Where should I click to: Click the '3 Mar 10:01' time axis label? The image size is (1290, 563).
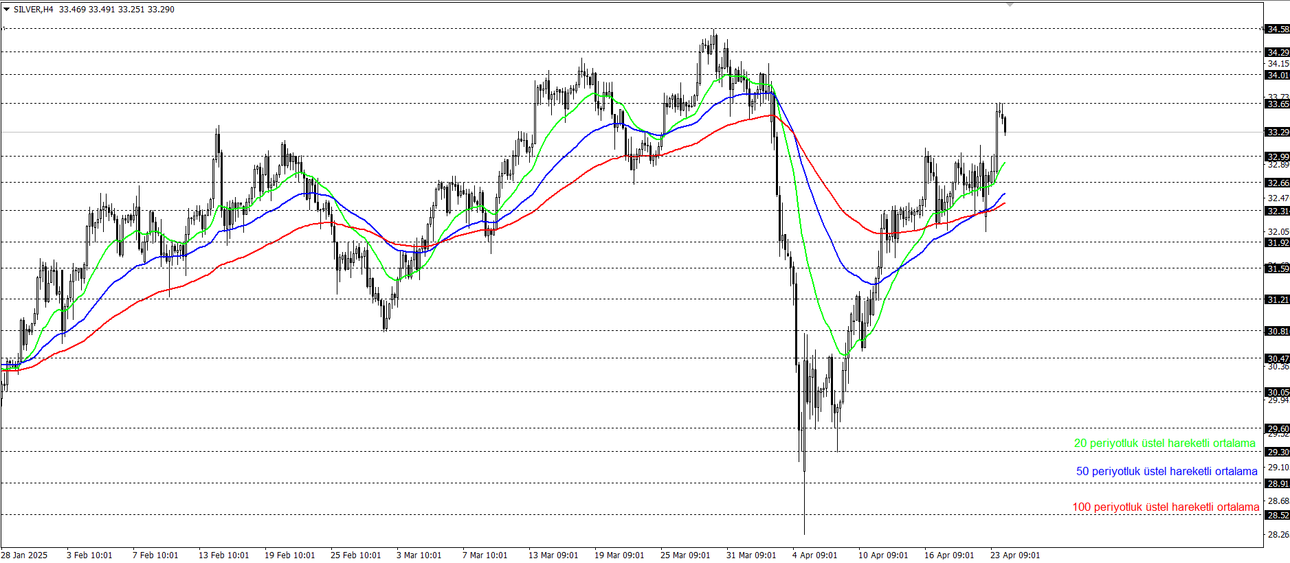point(419,555)
